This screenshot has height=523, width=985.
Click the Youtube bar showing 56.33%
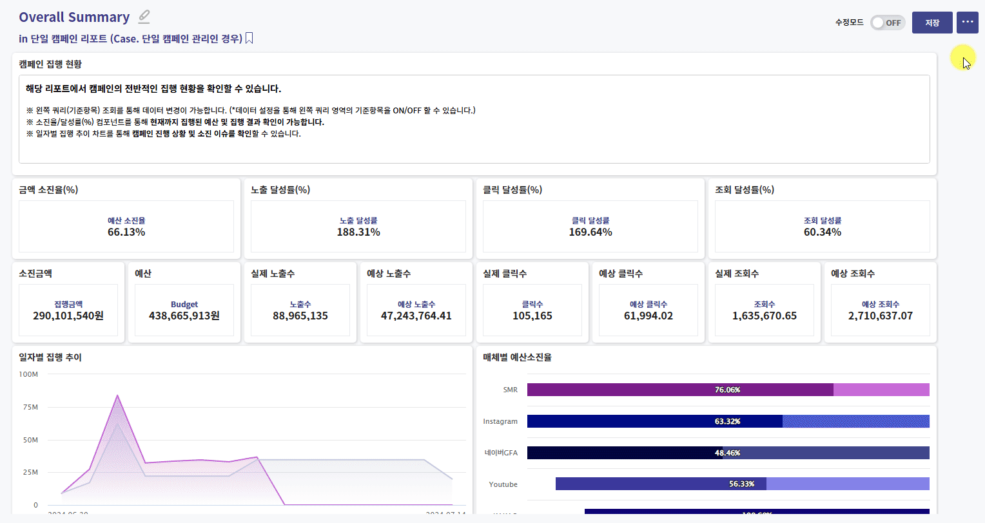click(661, 484)
